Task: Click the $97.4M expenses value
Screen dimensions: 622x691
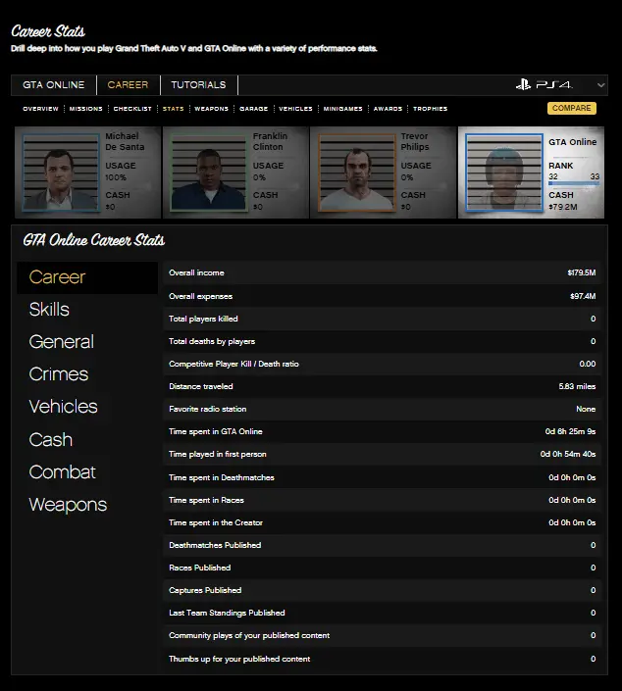Action: point(583,296)
